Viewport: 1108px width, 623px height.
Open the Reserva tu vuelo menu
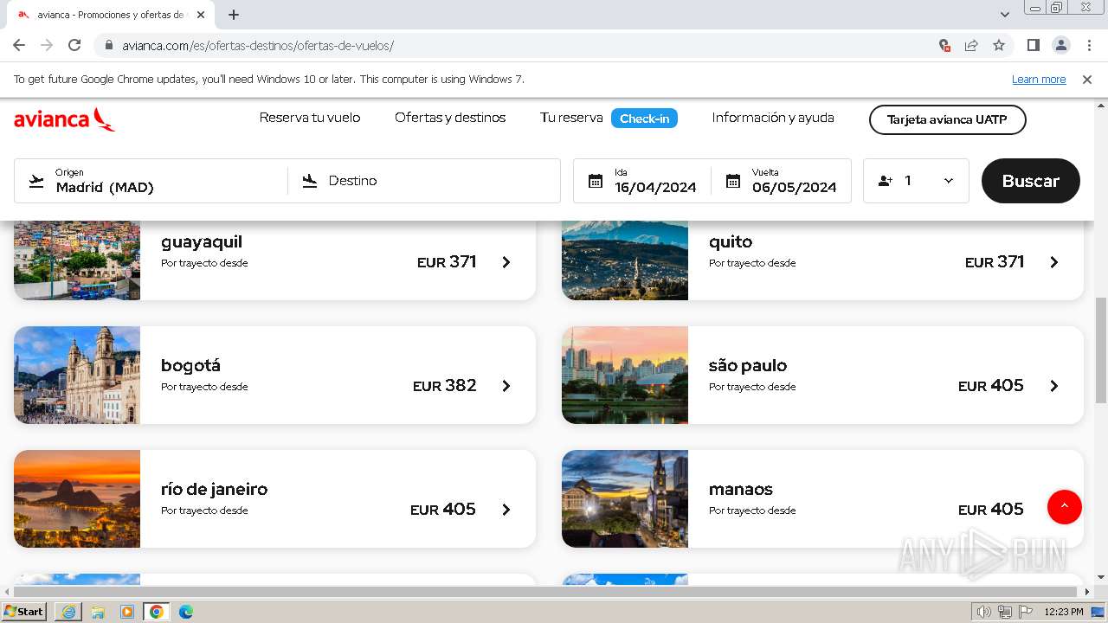click(310, 118)
